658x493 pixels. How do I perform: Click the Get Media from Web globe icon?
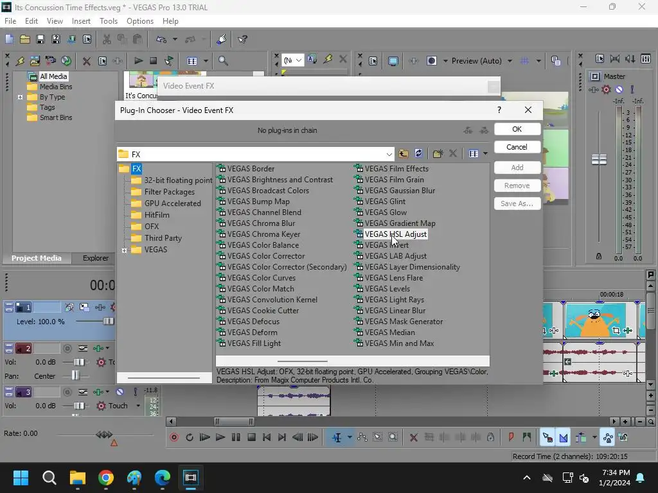point(66,61)
